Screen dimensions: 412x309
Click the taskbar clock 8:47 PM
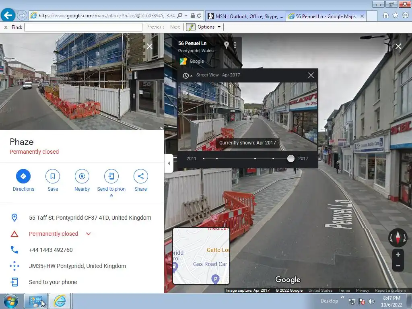point(391,298)
